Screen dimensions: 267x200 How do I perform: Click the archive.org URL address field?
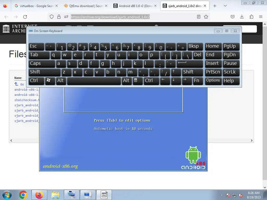click(x=110, y=17)
